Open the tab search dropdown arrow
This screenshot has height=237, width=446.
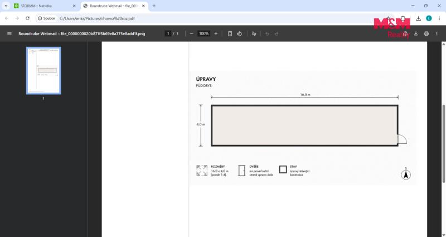point(6,6)
